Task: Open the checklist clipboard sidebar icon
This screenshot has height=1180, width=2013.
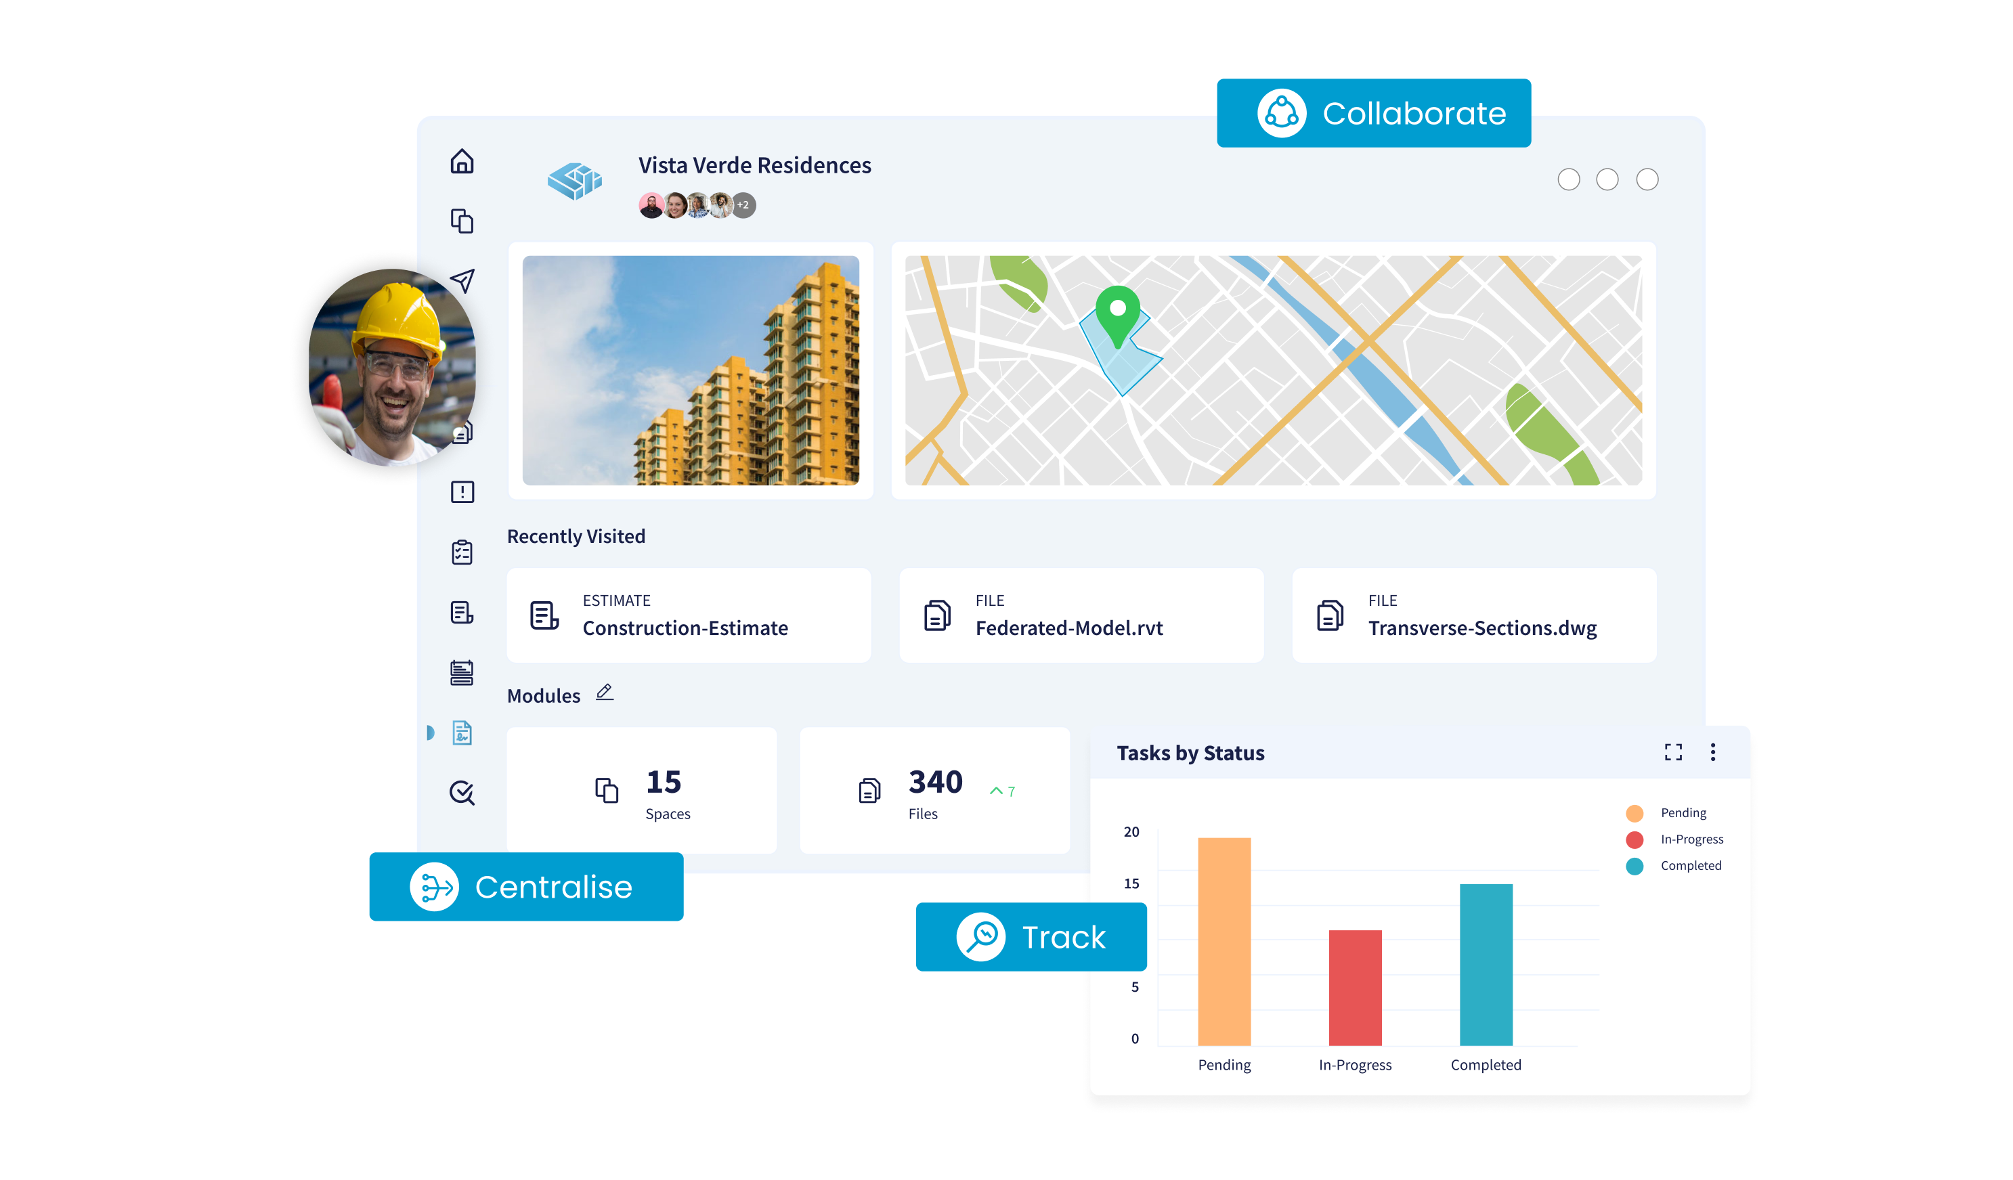Action: [x=462, y=552]
